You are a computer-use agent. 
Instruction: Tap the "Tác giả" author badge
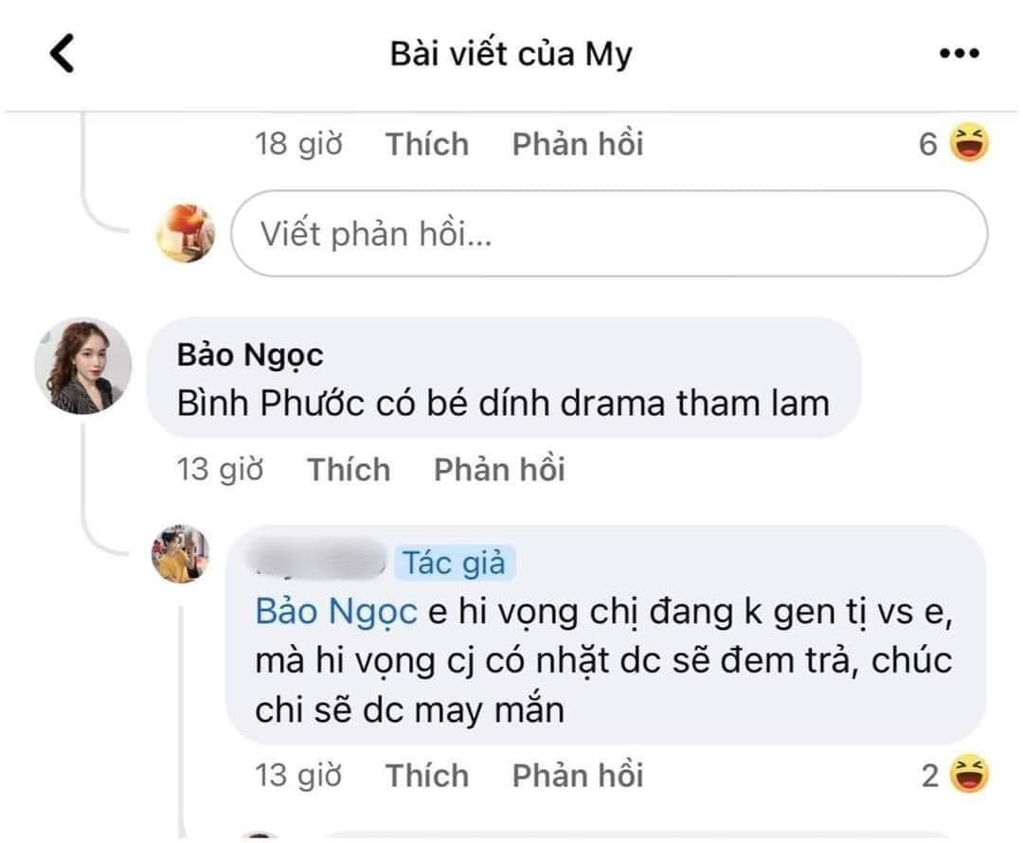point(455,563)
